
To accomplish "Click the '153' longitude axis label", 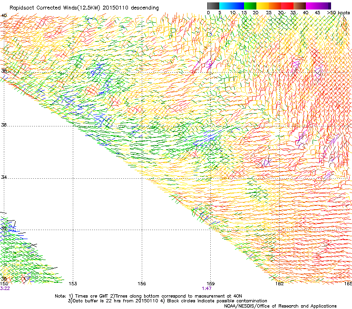I will click(x=73, y=284).
